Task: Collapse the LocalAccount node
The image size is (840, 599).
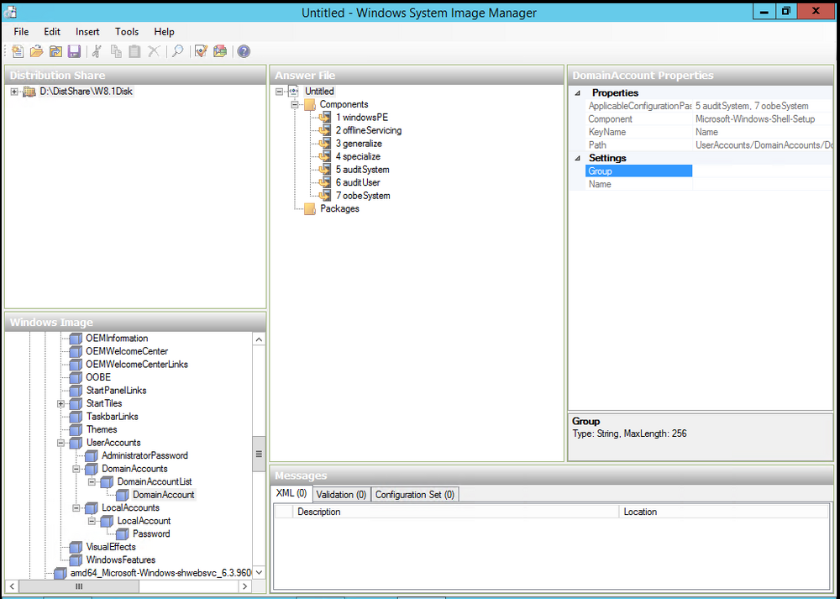Action: (x=92, y=521)
